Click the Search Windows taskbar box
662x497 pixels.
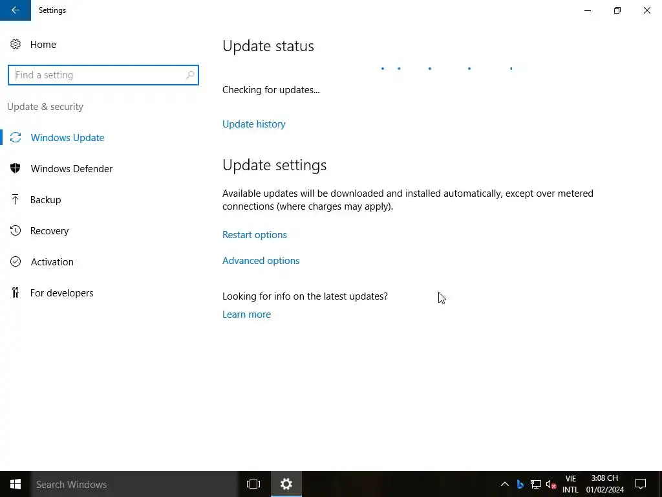(x=134, y=484)
